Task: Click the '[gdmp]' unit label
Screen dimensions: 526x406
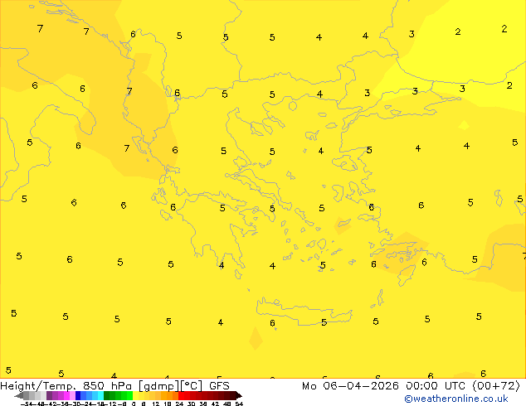Action: [x=158, y=386]
